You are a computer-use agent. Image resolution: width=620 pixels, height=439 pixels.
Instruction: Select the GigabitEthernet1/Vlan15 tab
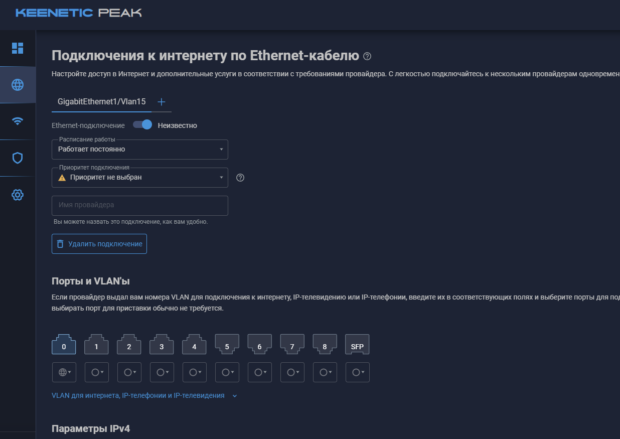[101, 102]
